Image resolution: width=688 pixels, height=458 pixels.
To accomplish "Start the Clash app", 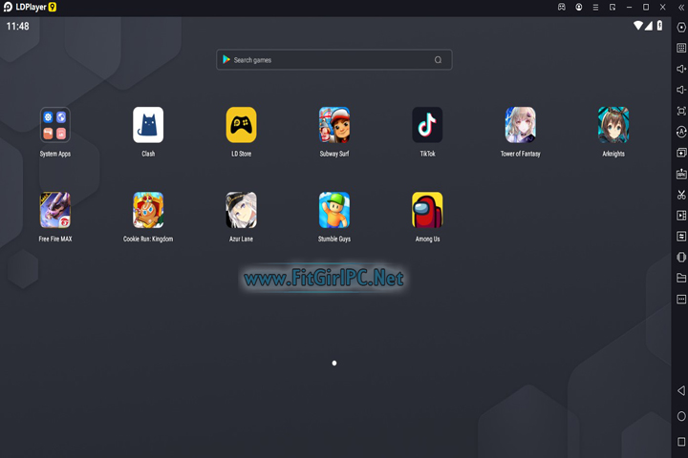I will (148, 125).
